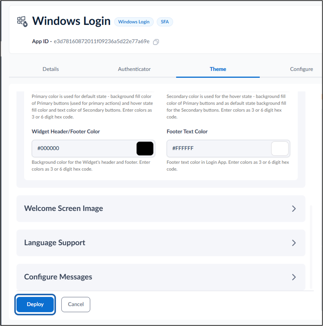Click the Windows Login tag badge
This screenshot has height=326, width=323.
134,22
